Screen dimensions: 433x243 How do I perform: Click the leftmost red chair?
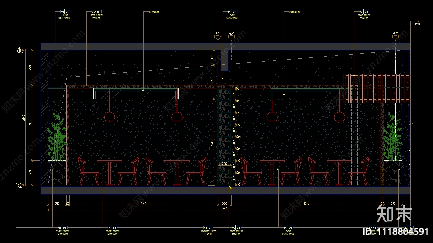88,171
